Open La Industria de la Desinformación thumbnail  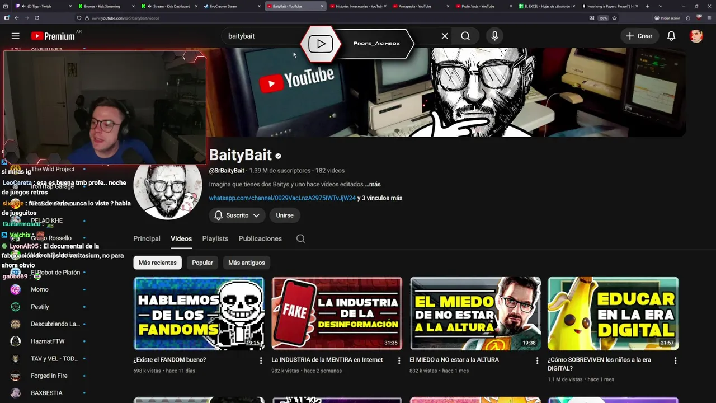(x=337, y=313)
